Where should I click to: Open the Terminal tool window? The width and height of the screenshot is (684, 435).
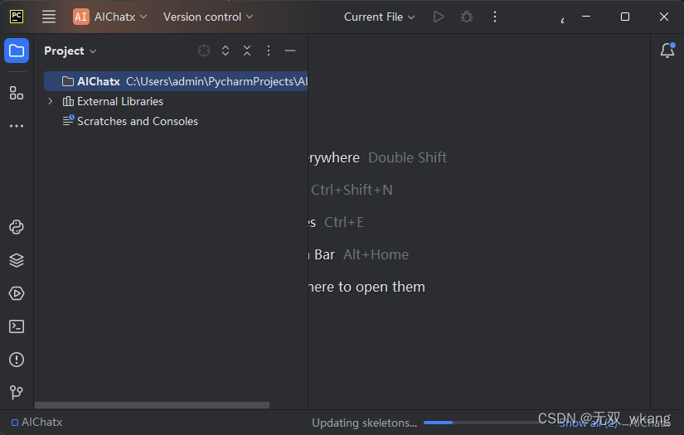[17, 326]
